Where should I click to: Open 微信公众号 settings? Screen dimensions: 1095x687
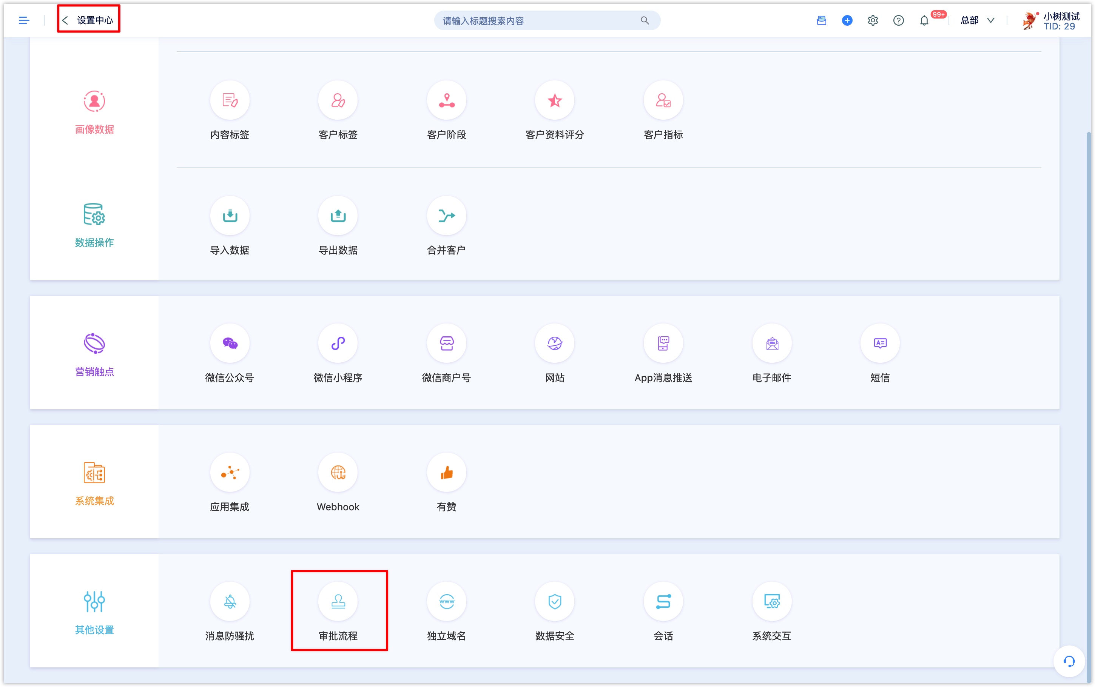click(230, 353)
